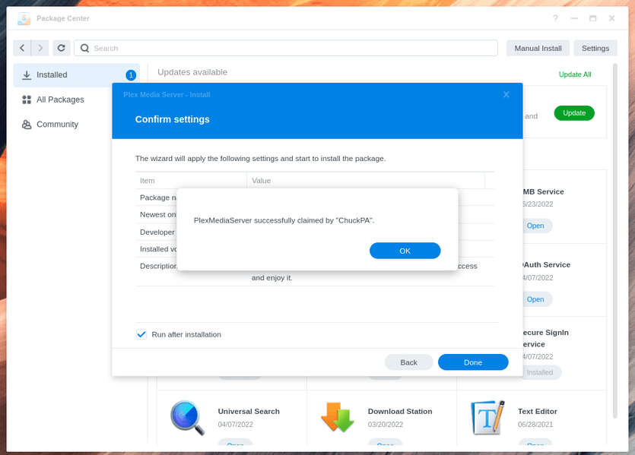Click the Confirm settings heading
Screen dimensions: 635x455
172,119
